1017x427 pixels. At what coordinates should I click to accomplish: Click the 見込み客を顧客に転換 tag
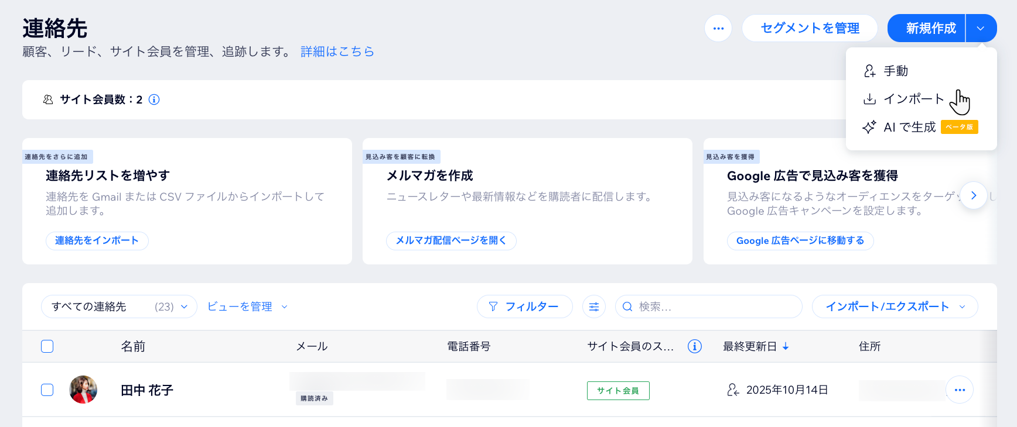pyautogui.click(x=401, y=157)
